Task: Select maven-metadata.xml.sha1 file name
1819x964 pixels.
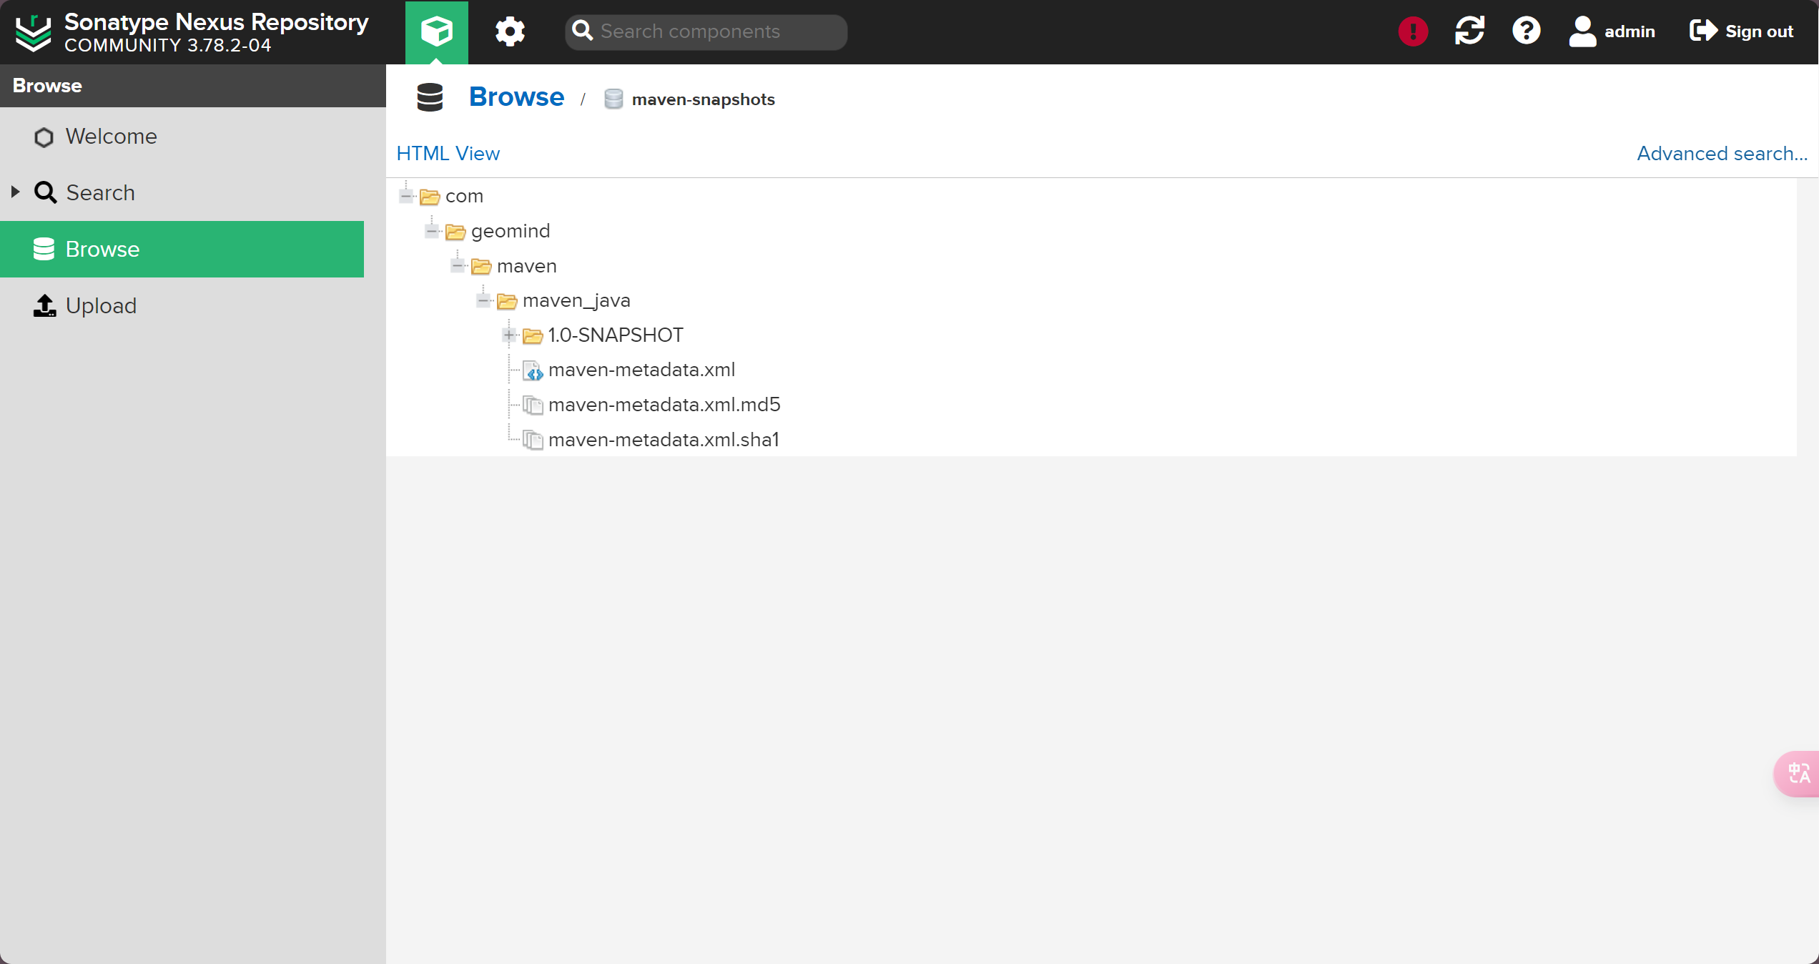Action: [x=664, y=440]
